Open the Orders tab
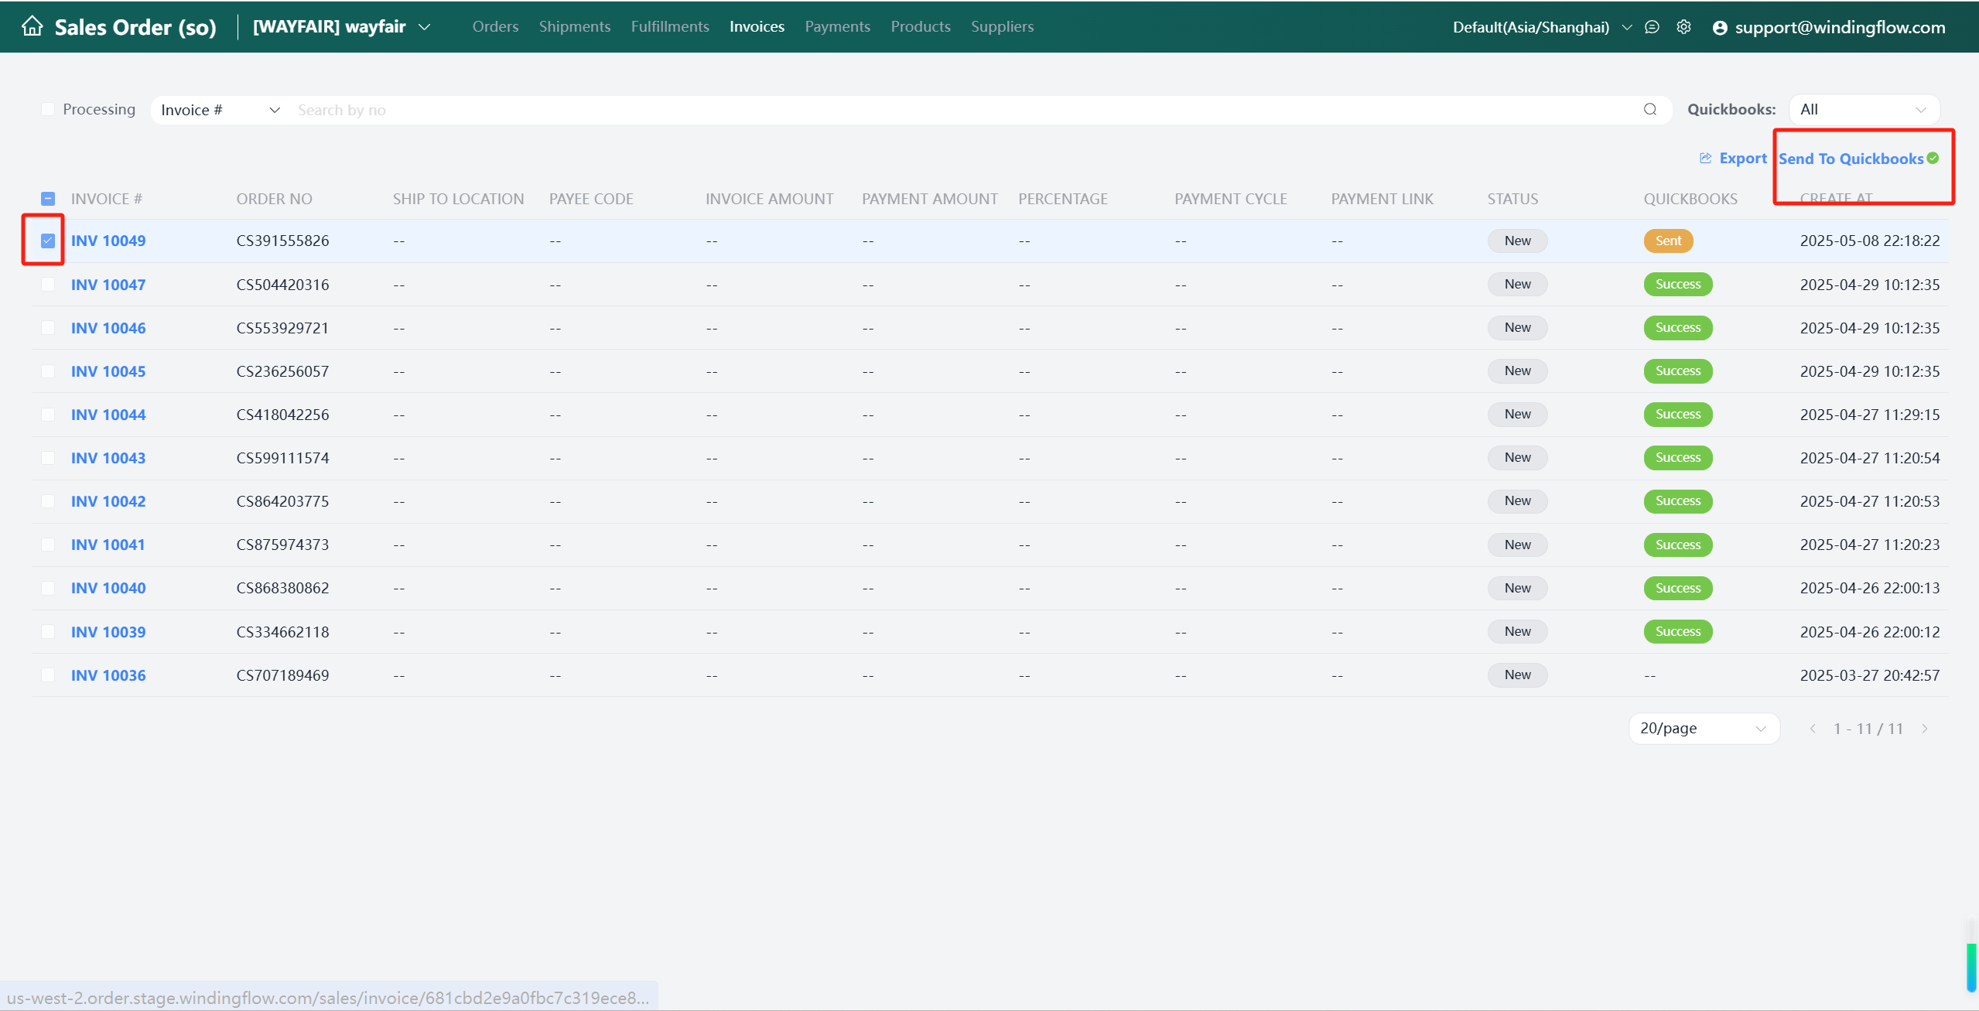The width and height of the screenshot is (1979, 1011). point(495,26)
